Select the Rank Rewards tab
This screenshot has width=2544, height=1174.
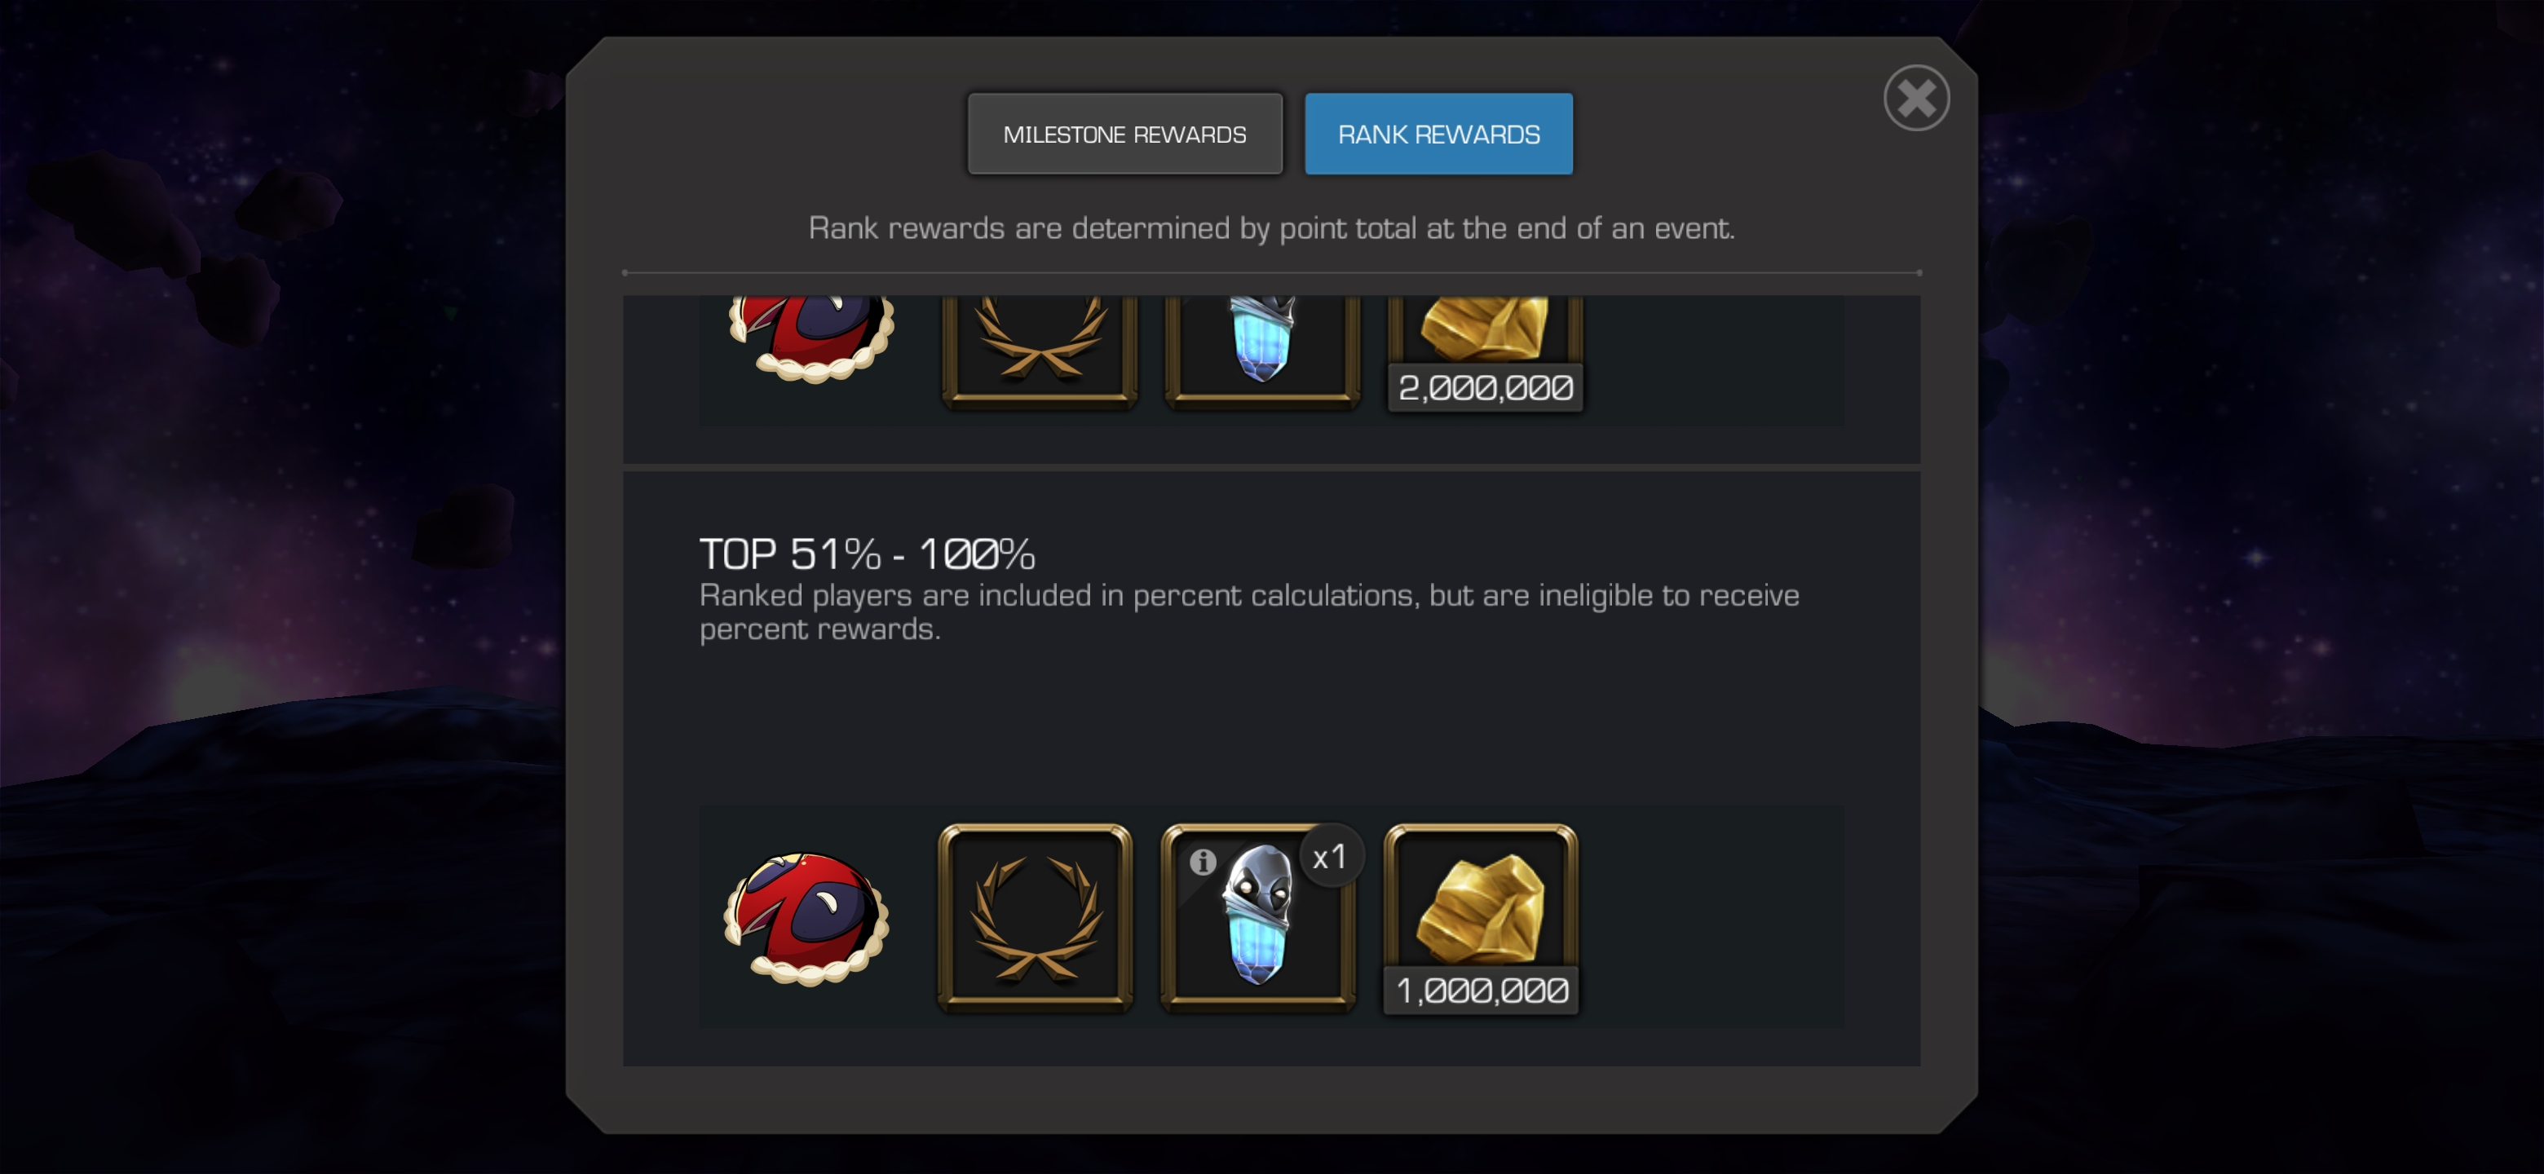click(1439, 135)
